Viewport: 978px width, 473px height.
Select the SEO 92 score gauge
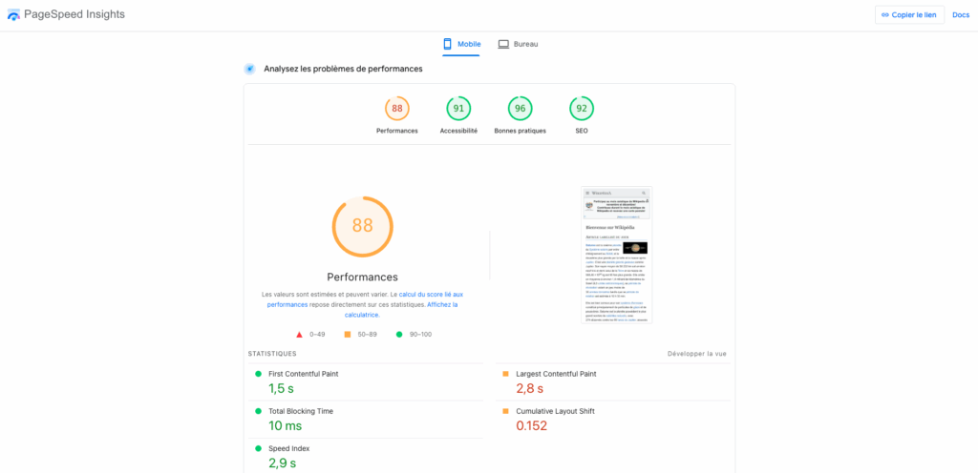click(x=582, y=109)
